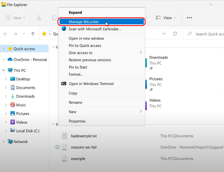Go back with the left arrow
Image resolution: width=224 pixels, height=172 pixels.
5,34
